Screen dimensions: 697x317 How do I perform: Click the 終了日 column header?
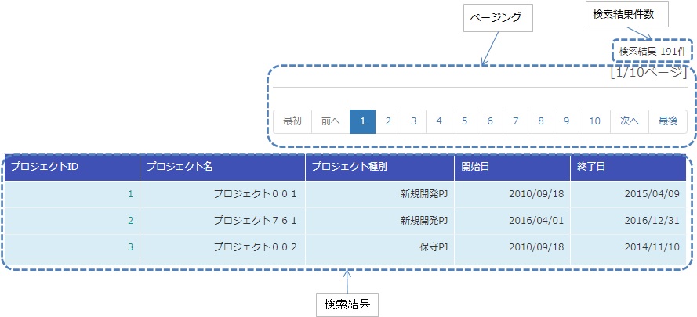click(x=628, y=168)
